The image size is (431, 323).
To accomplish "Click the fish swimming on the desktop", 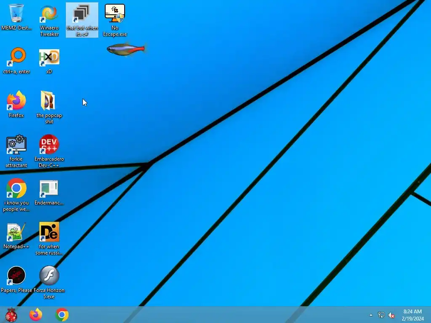I will 126,50.
